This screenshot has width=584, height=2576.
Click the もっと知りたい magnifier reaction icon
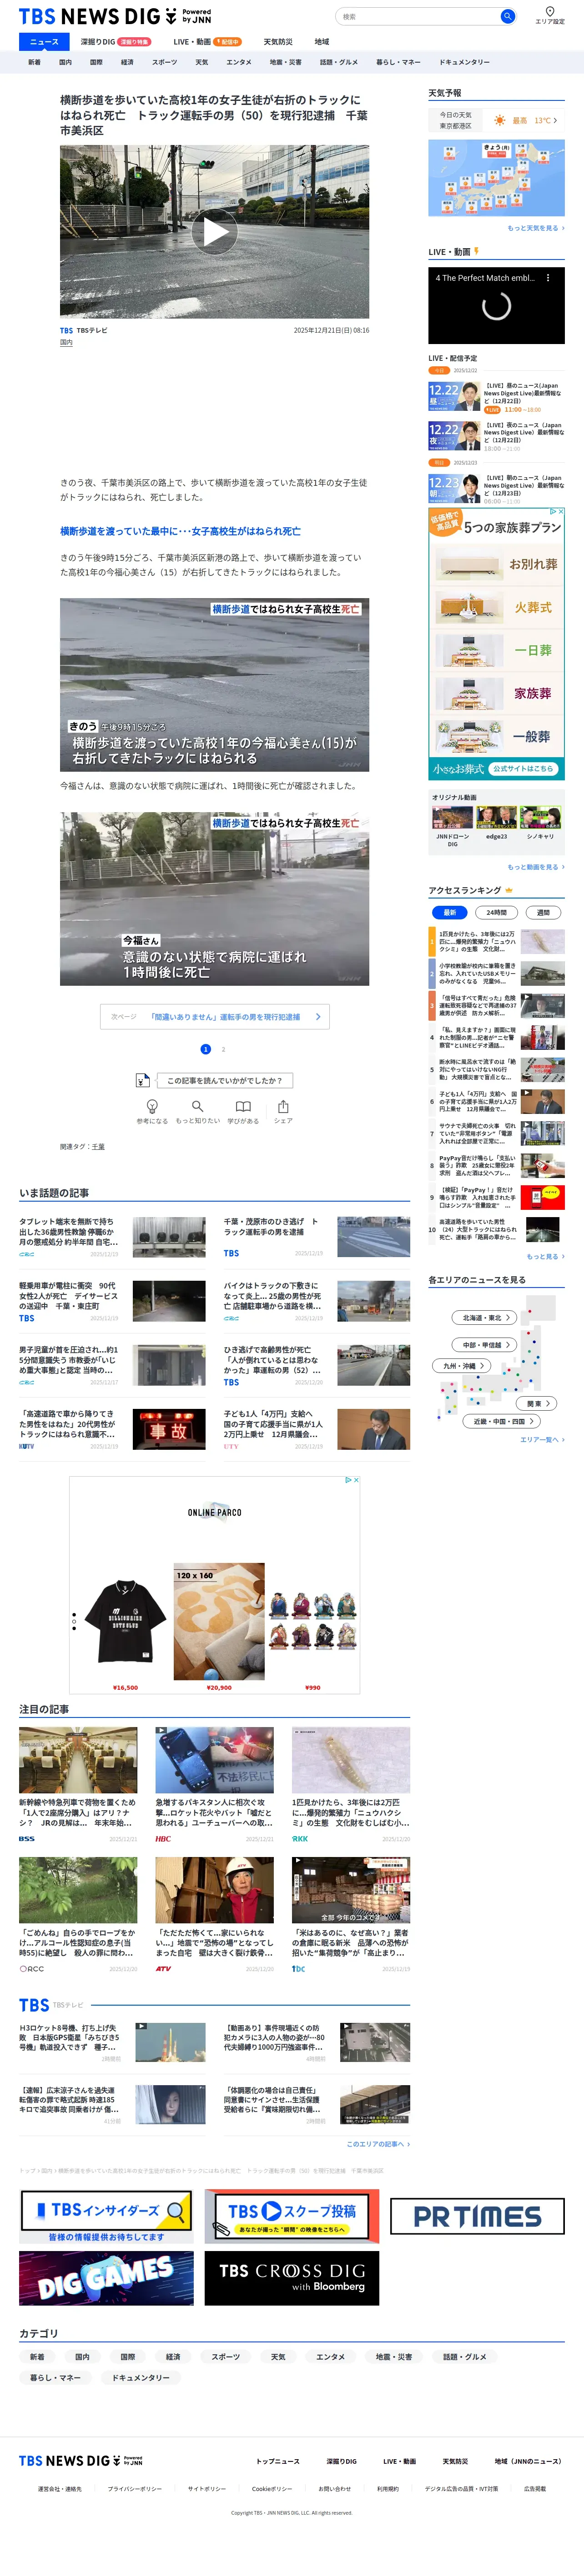coord(198,1106)
